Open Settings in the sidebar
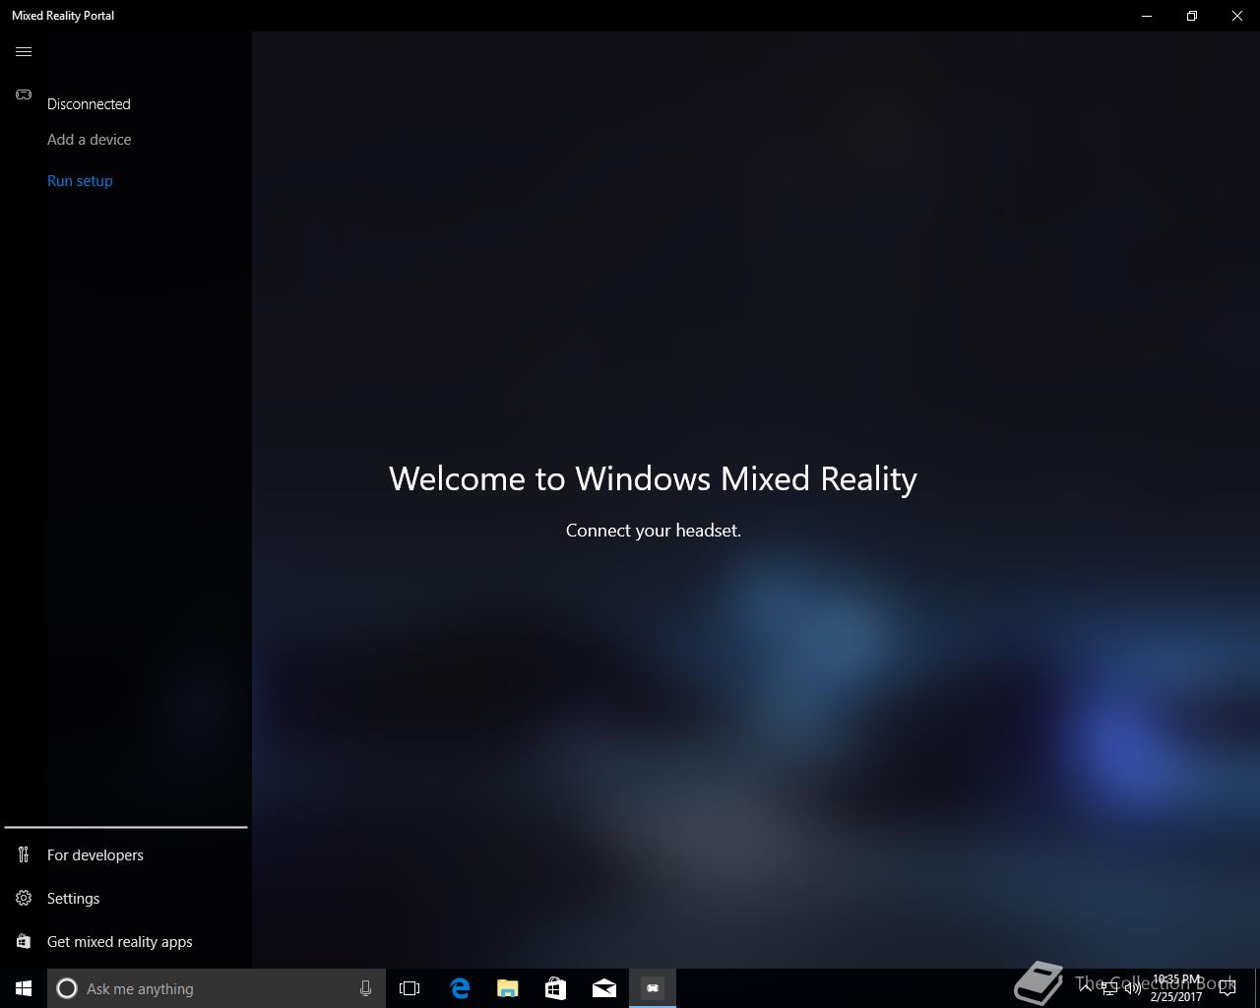Screen dimensions: 1260x1008 tap(74, 898)
